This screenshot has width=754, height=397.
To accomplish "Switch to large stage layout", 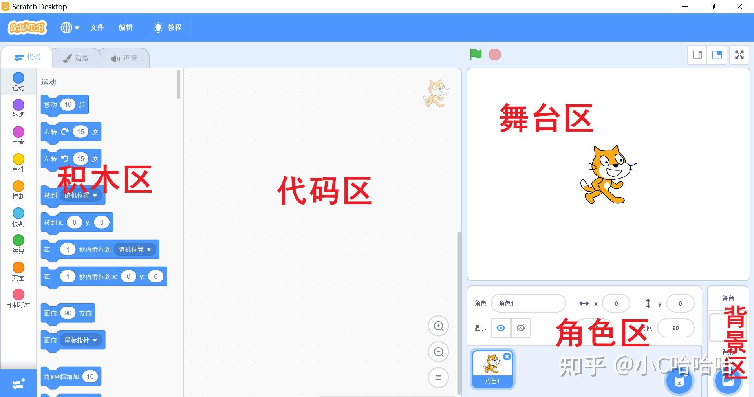I will click(x=717, y=55).
